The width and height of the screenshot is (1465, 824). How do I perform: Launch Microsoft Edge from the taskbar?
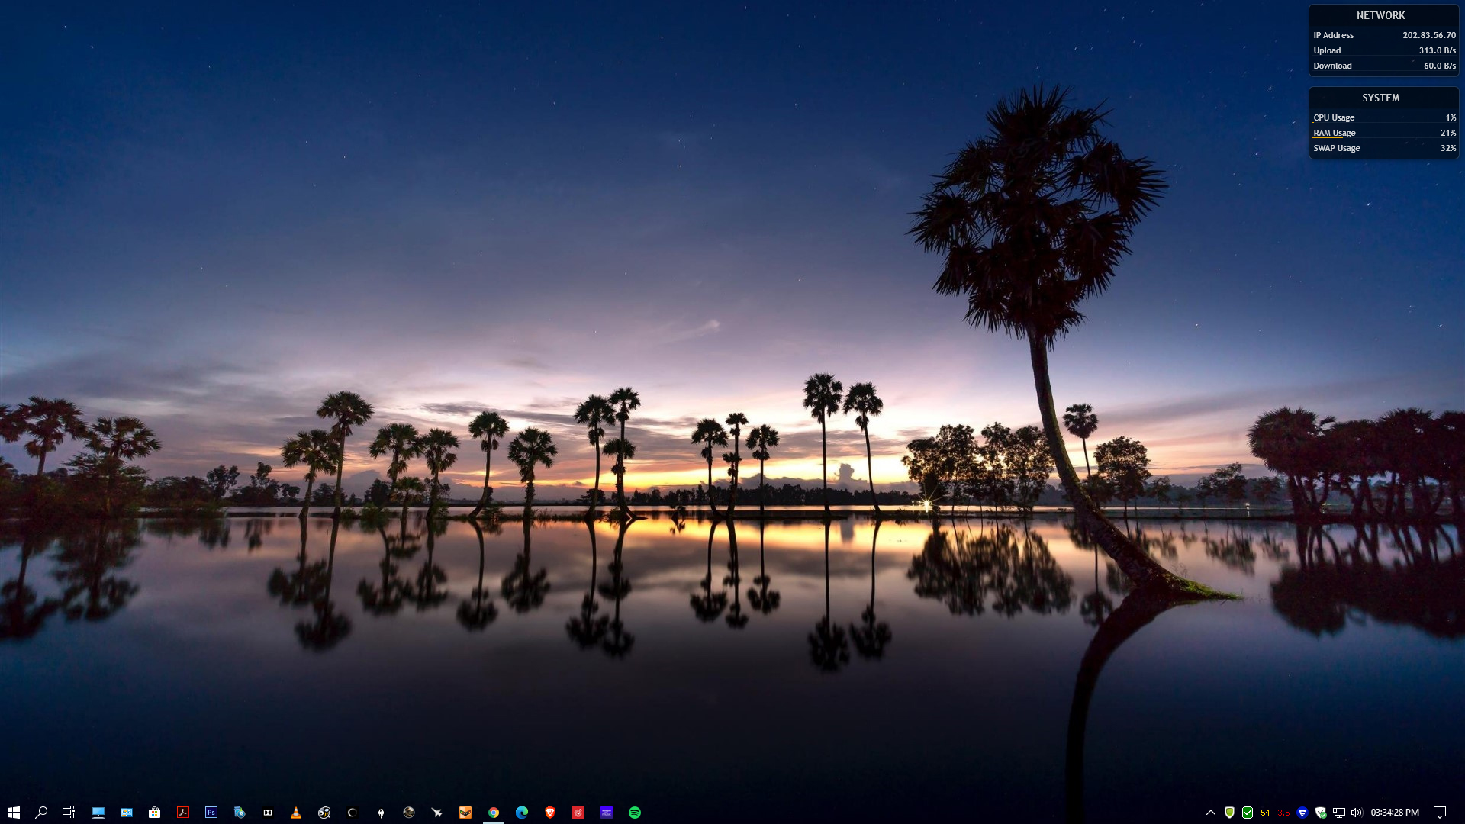[x=522, y=813]
